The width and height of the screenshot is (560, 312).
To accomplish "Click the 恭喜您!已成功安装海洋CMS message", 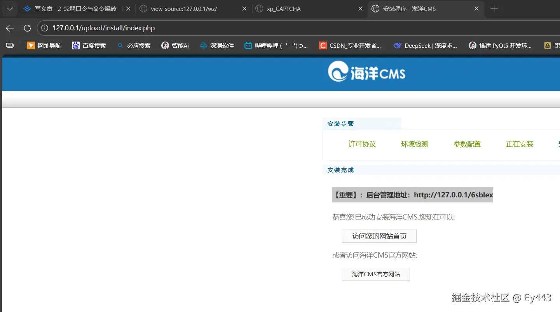I will coord(393,217).
